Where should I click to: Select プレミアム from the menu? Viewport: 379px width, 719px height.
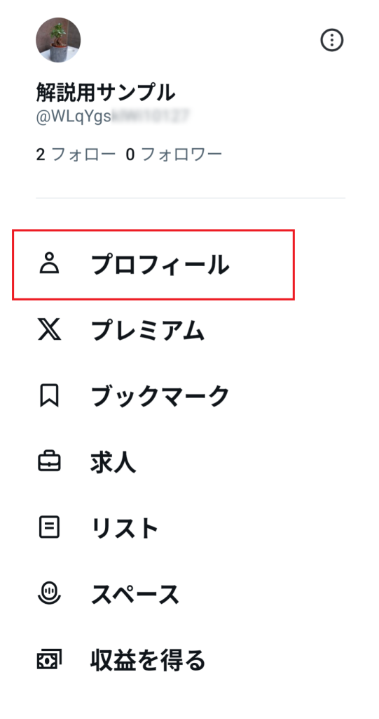click(x=147, y=331)
